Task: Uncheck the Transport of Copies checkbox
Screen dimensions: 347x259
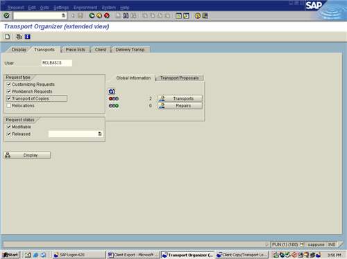Action: (9, 98)
